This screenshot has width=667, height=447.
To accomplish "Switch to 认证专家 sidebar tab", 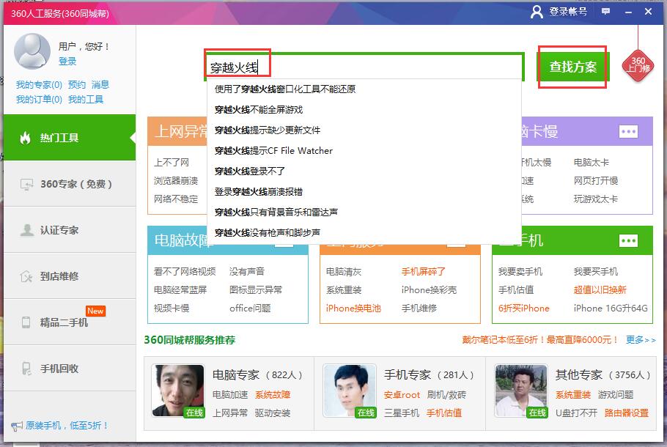I will 70,230.
